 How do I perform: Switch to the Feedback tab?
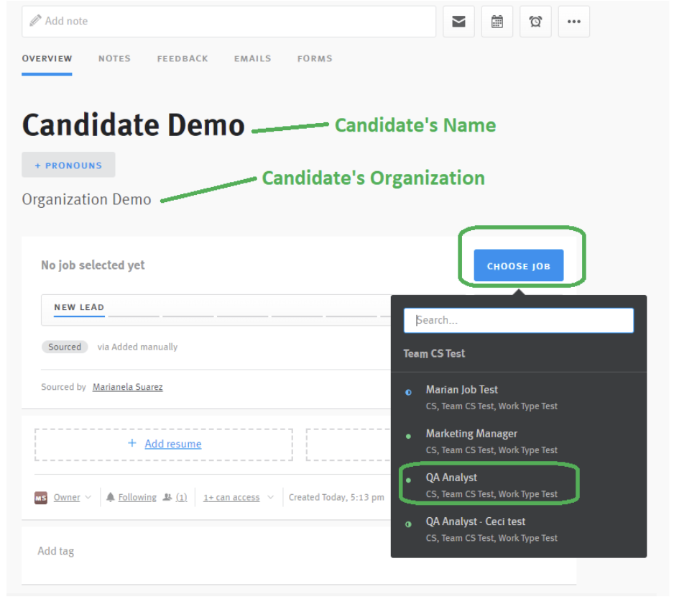click(x=183, y=58)
